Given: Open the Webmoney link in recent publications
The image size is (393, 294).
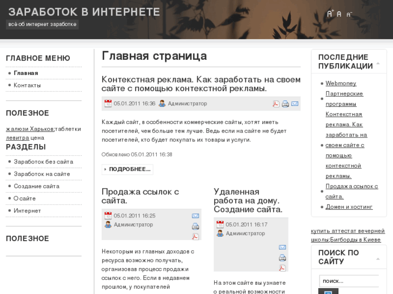Looking at the screenshot, I should (341, 84).
